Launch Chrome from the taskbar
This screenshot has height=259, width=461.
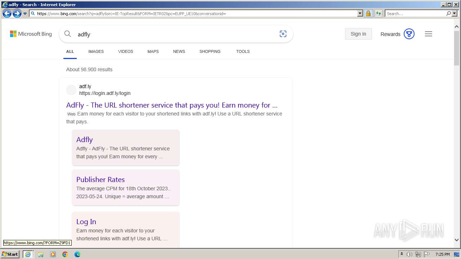65,254
